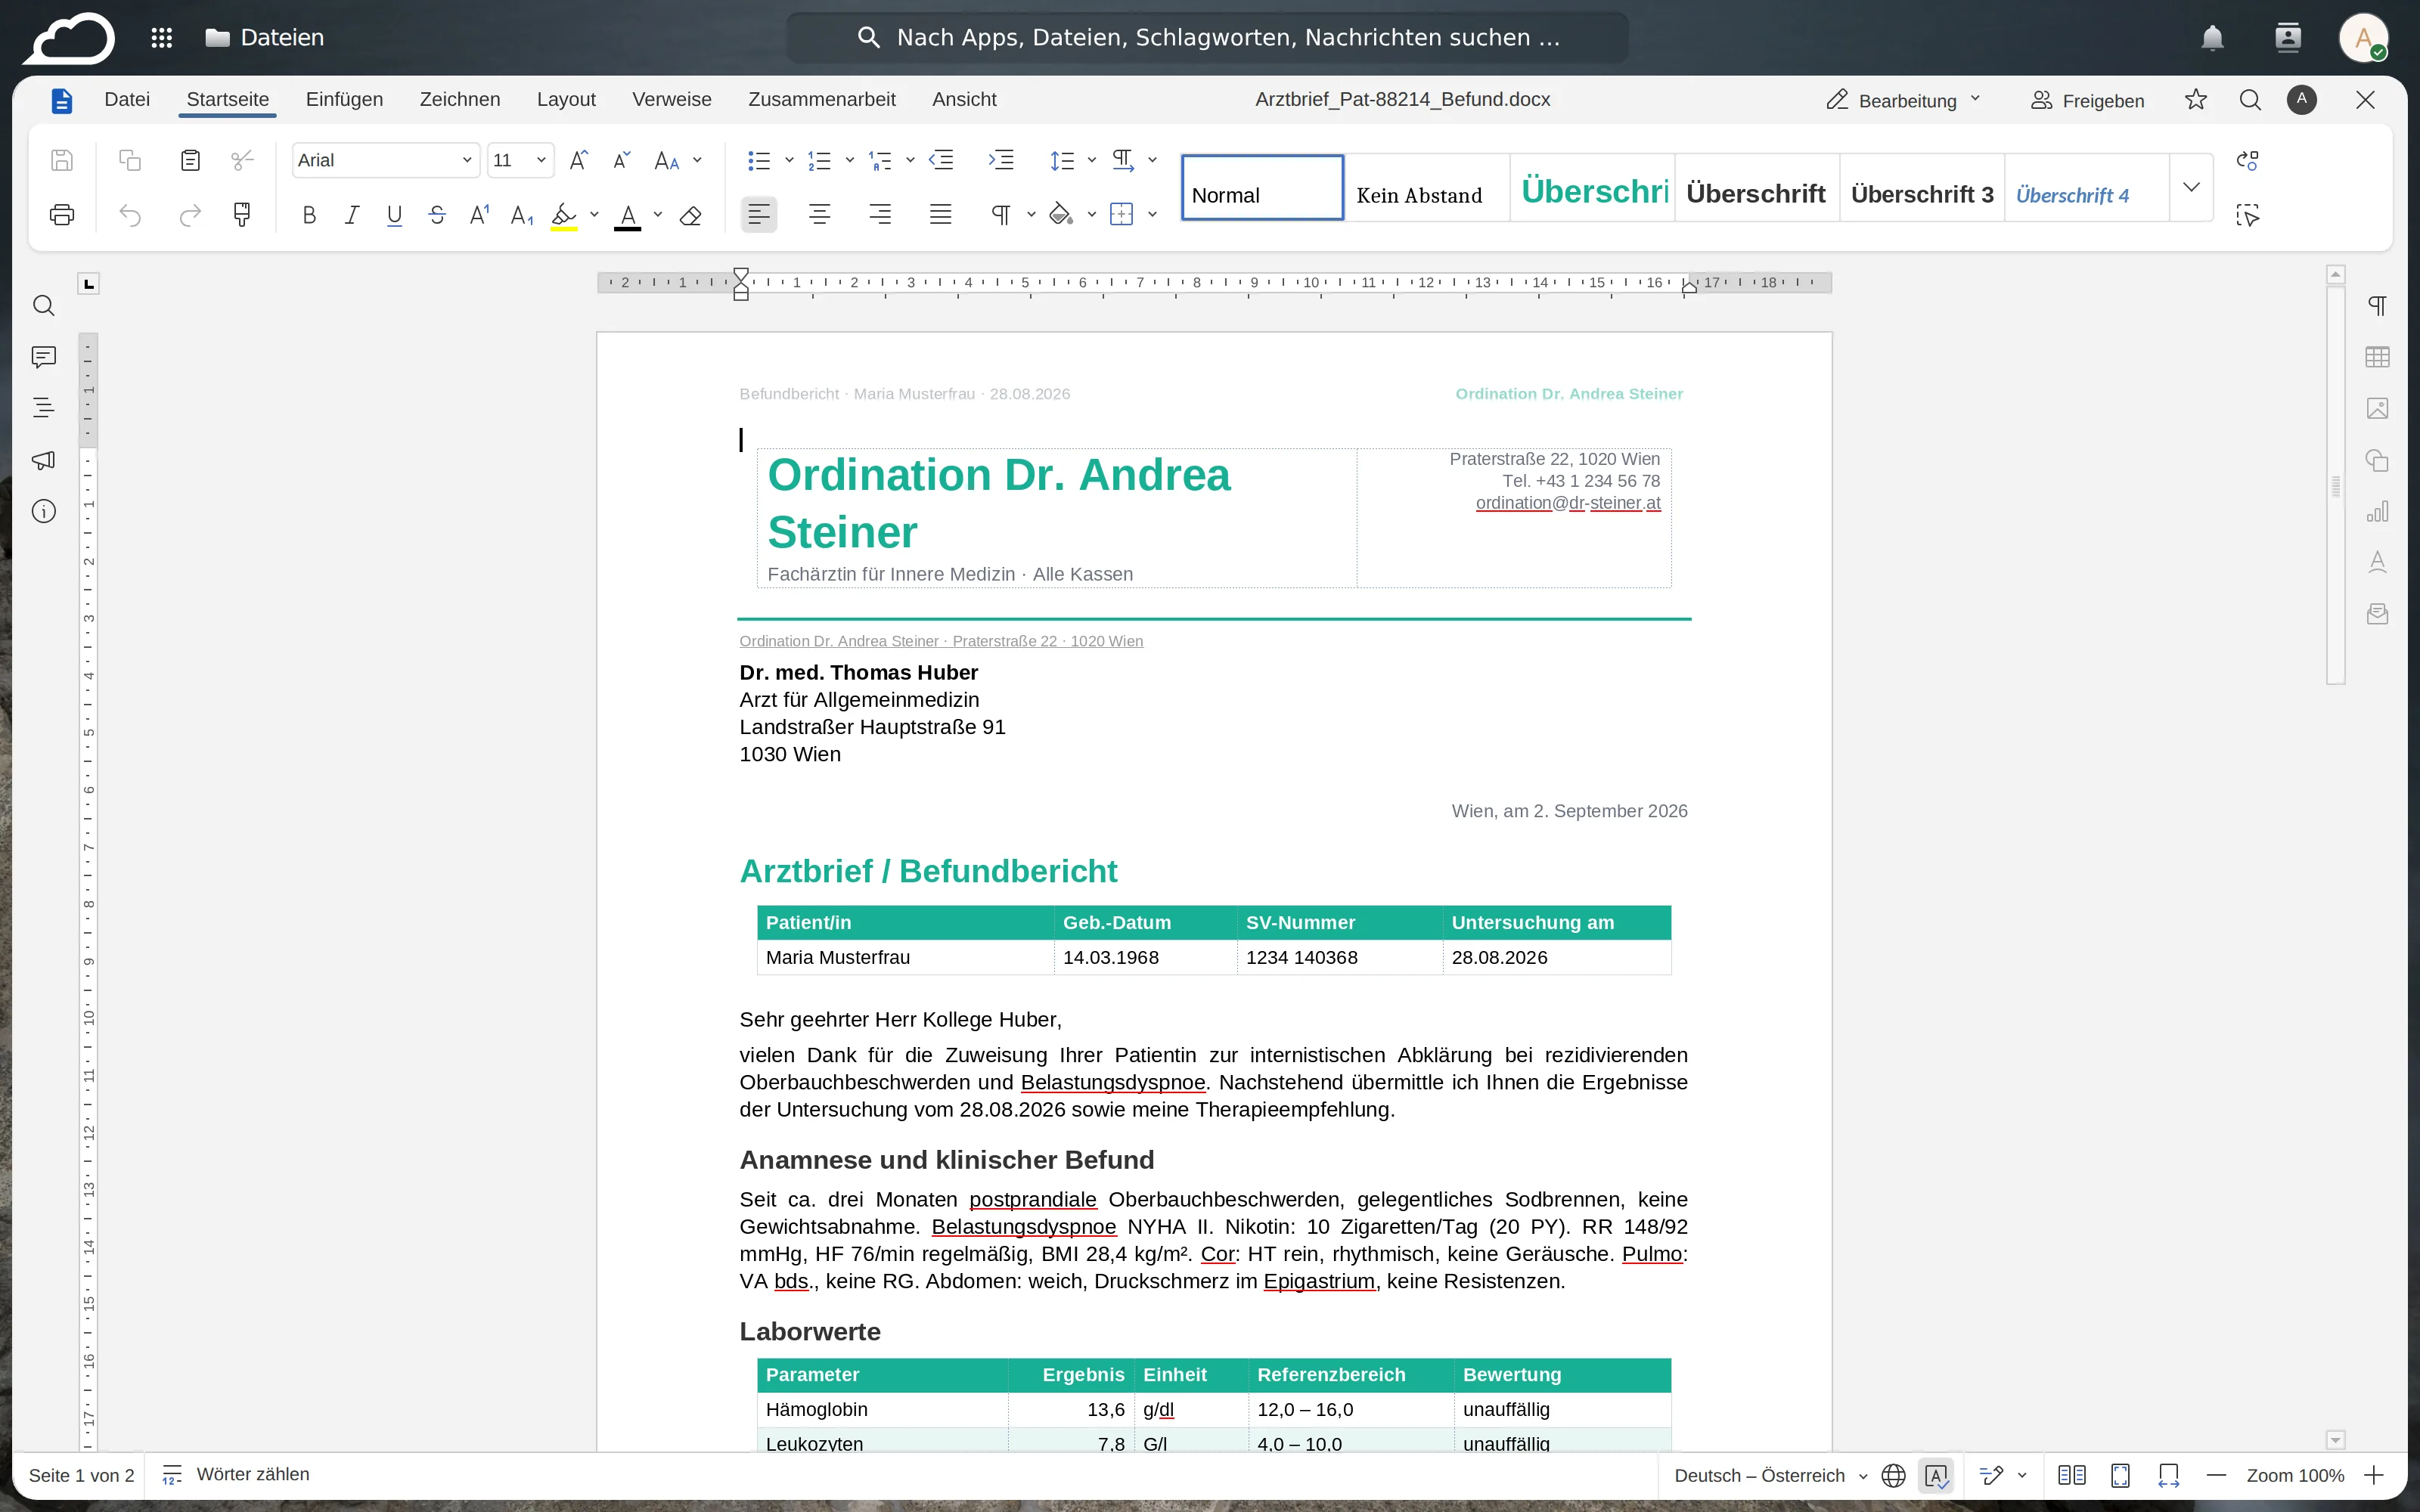This screenshot has width=2420, height=1512.
Task: Open Table settings in right sidebar
Action: coord(2377,357)
